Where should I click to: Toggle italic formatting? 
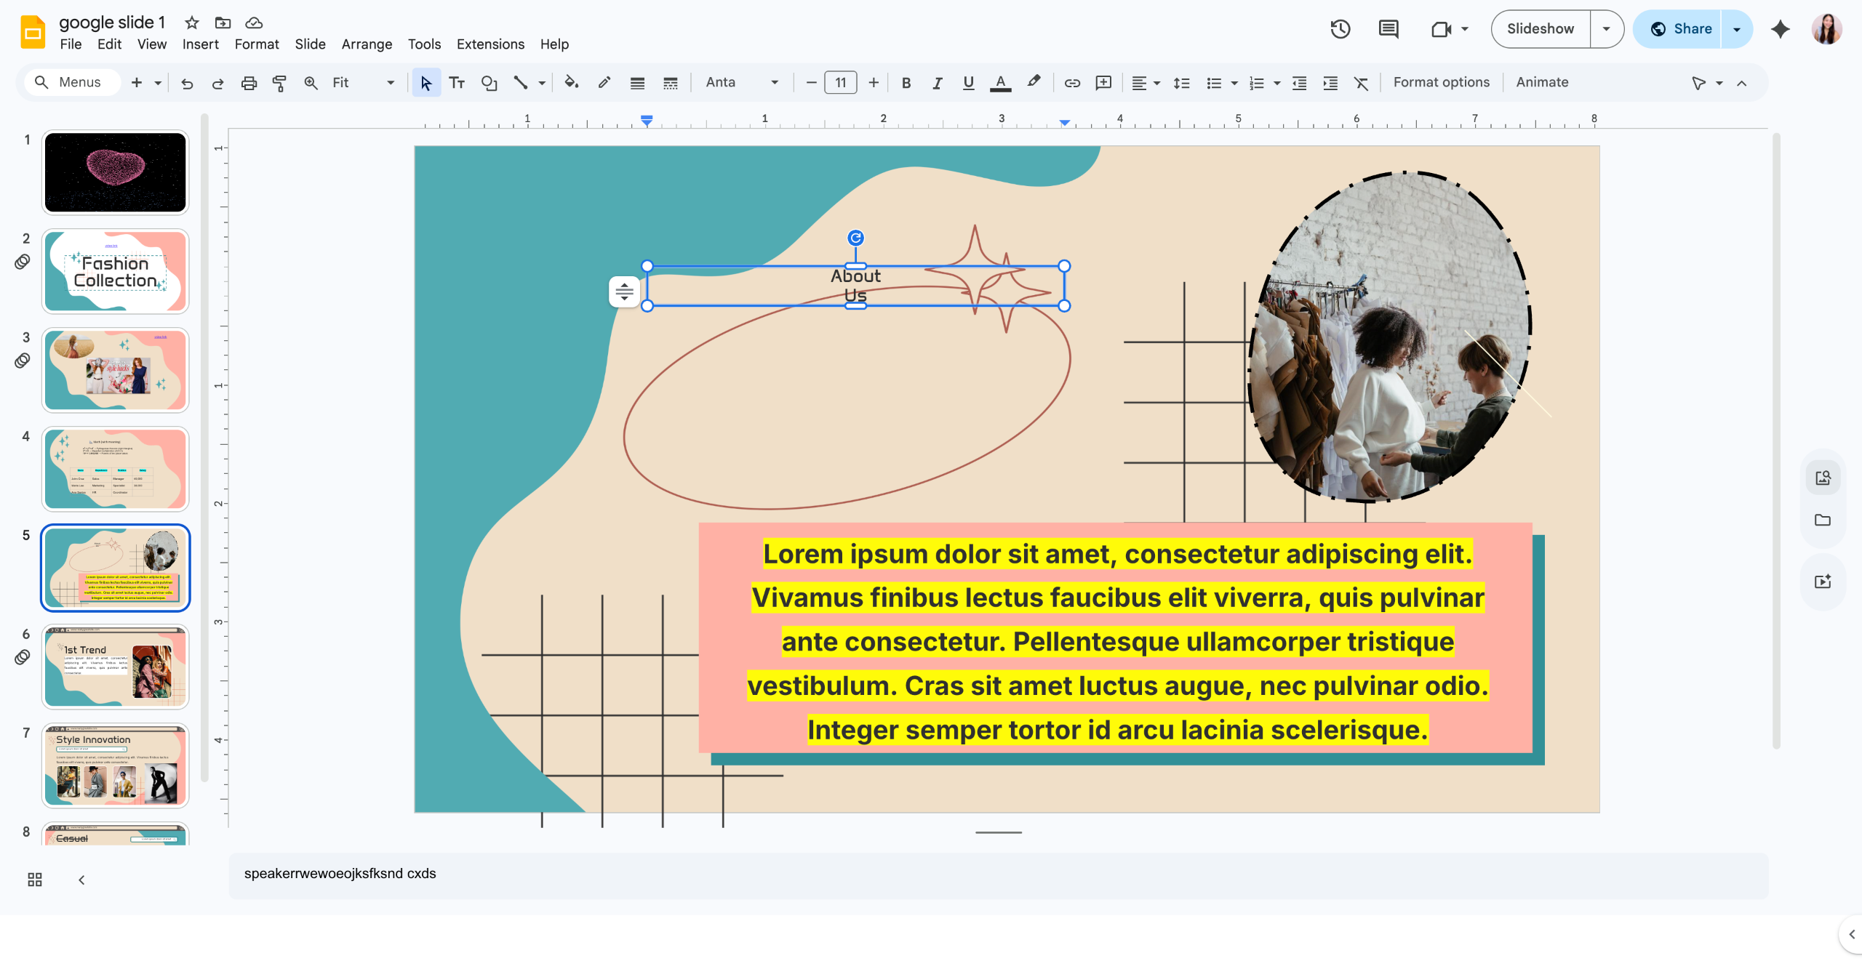pos(938,83)
